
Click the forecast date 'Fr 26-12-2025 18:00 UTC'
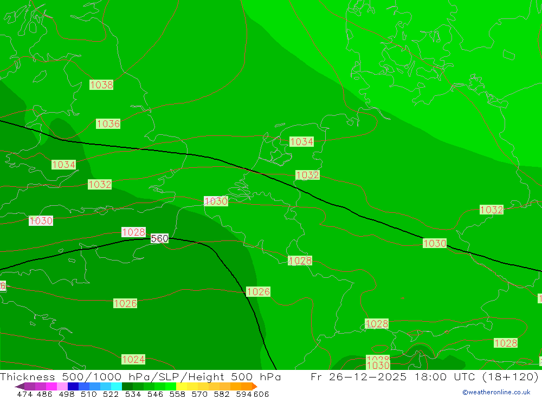click(x=393, y=376)
